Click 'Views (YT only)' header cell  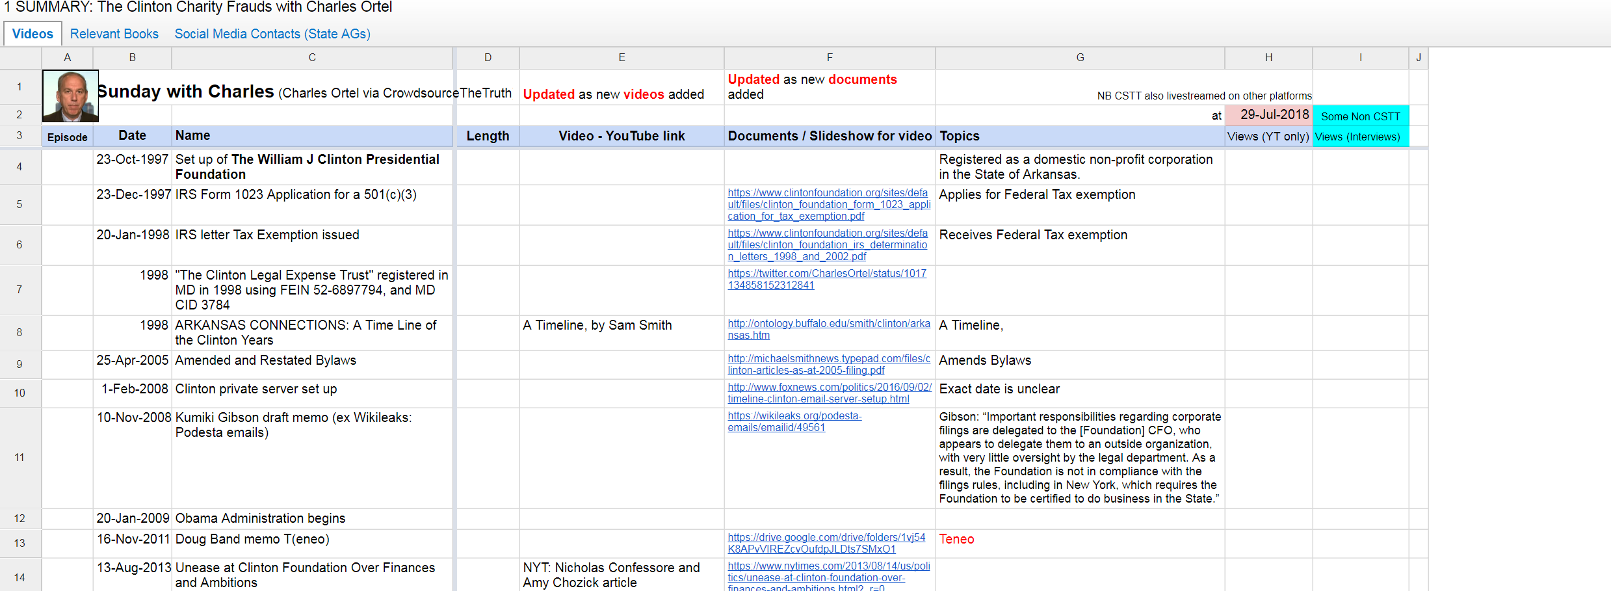[1268, 137]
